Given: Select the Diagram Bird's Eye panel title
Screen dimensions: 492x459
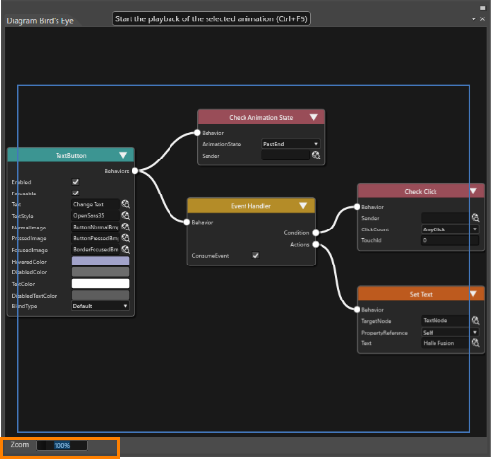Looking at the screenshot, I should coord(40,21).
